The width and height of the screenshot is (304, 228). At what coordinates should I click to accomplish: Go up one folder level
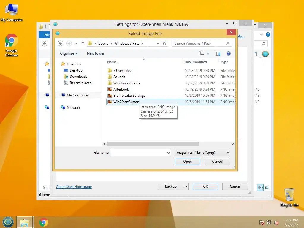point(83,43)
